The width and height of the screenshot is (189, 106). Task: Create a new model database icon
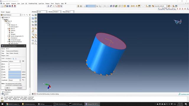click(x=2, y=6)
